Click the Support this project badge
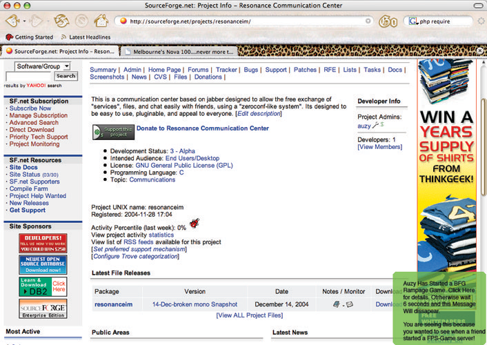Screen dimensions: 487x345 112,131
